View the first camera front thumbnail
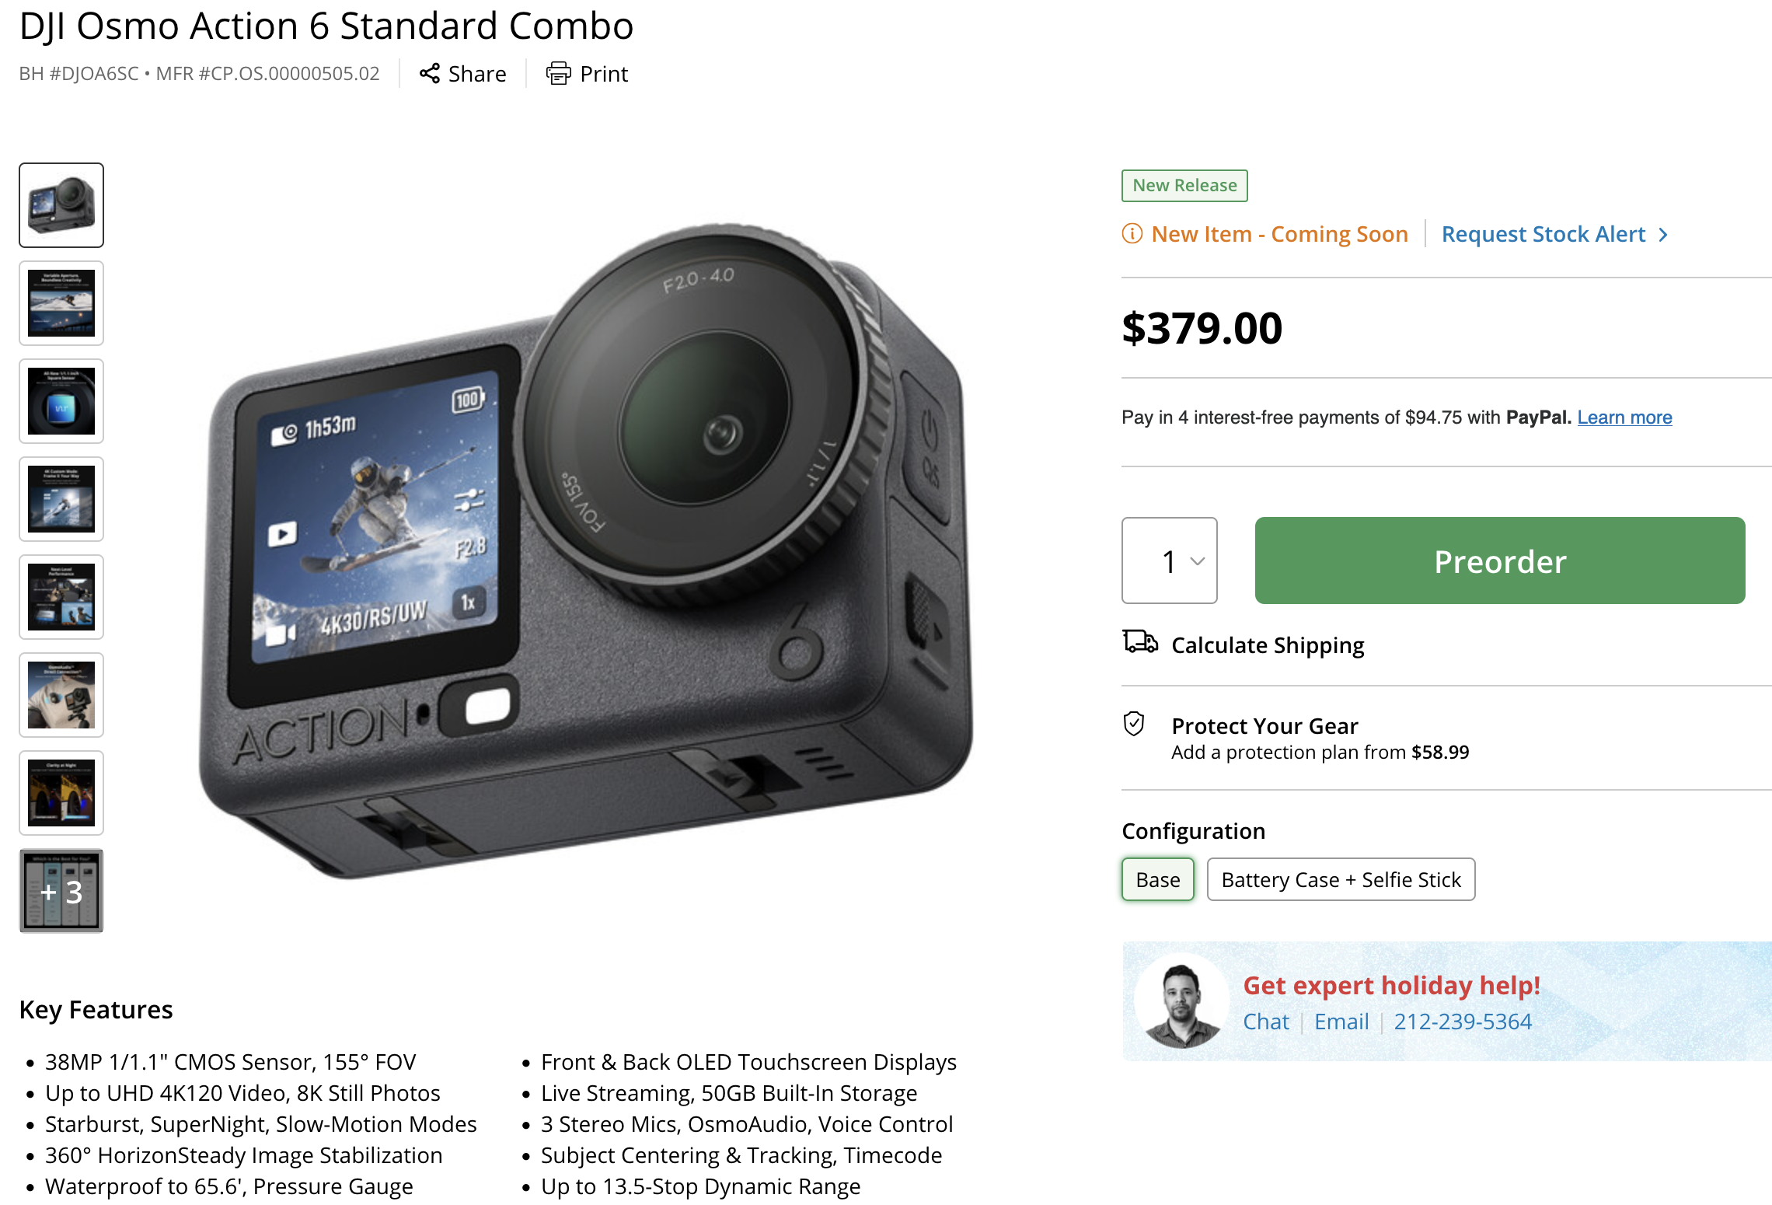The width and height of the screenshot is (1772, 1205). [61, 205]
